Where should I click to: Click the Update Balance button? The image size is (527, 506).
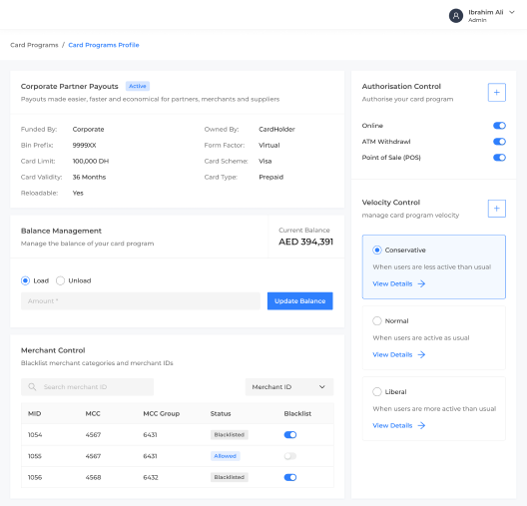tap(300, 301)
